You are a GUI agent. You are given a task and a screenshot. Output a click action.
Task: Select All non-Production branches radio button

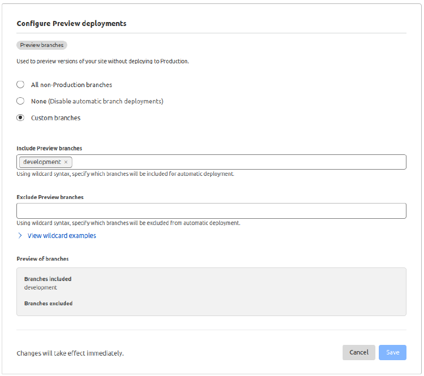click(x=20, y=85)
